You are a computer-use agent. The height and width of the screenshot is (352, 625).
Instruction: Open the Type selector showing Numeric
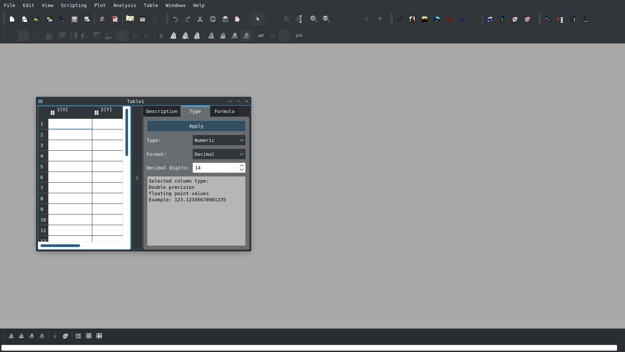pos(219,140)
